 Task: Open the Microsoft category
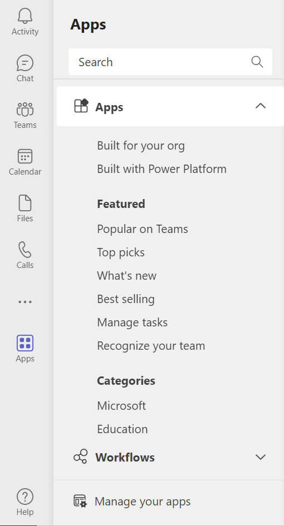(x=121, y=405)
